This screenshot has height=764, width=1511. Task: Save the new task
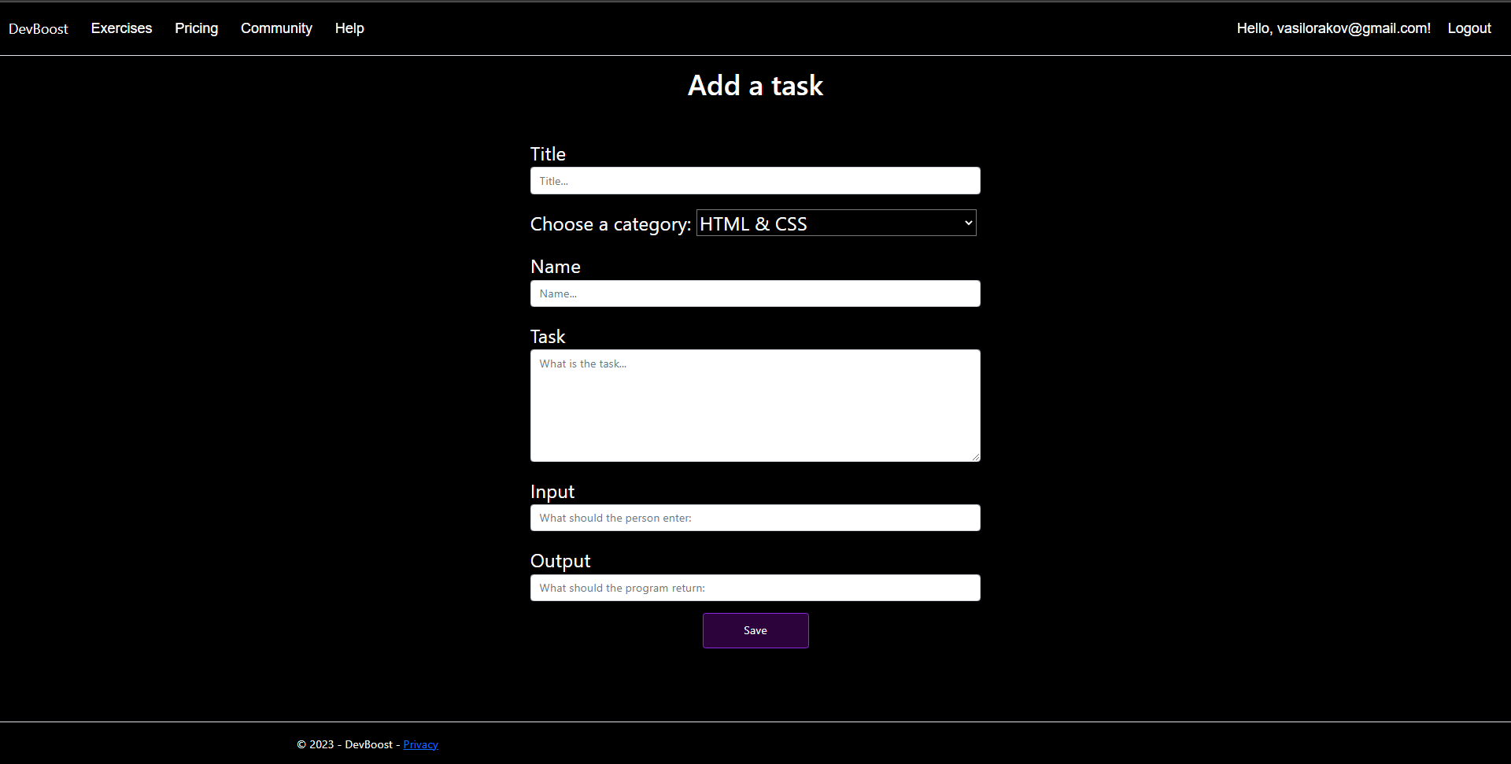(x=755, y=630)
